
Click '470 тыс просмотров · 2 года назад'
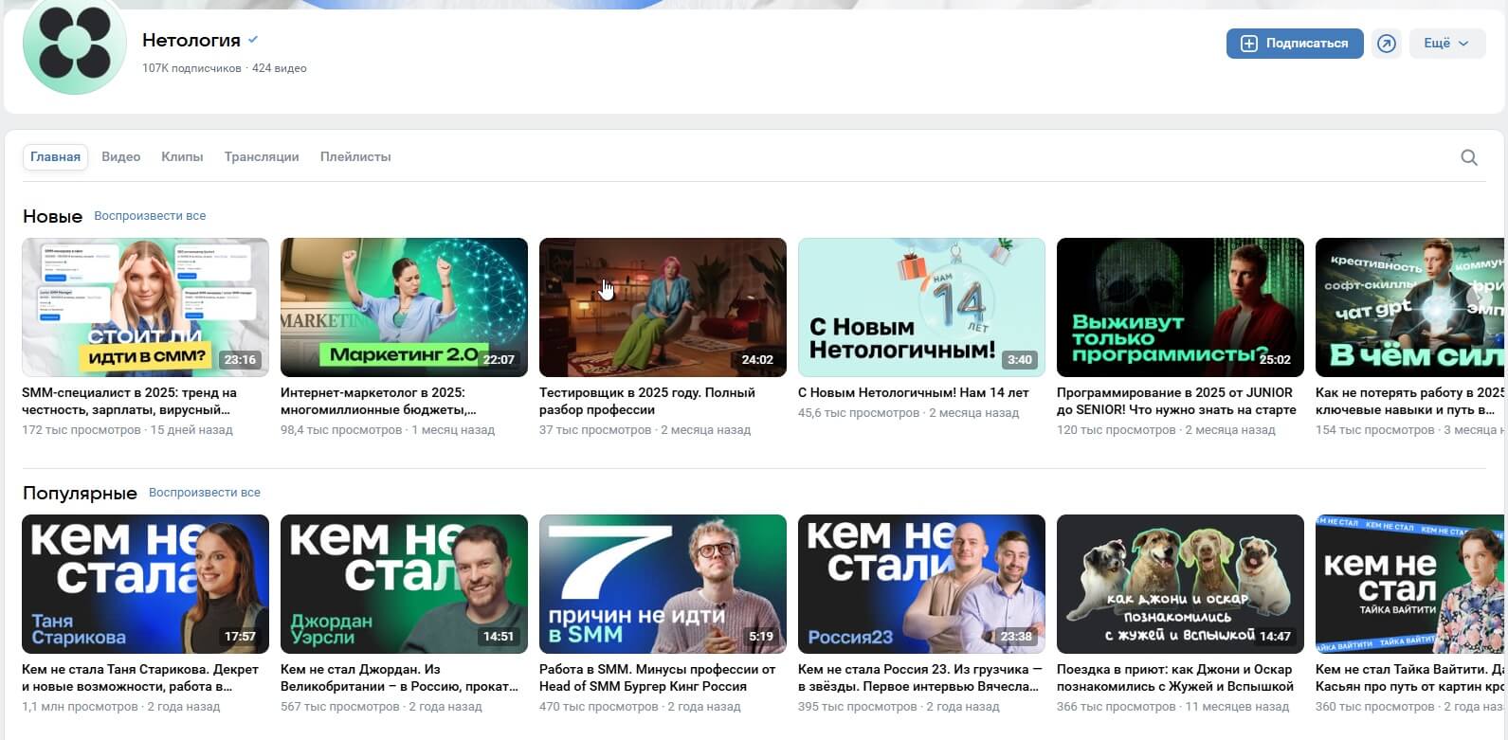640,707
